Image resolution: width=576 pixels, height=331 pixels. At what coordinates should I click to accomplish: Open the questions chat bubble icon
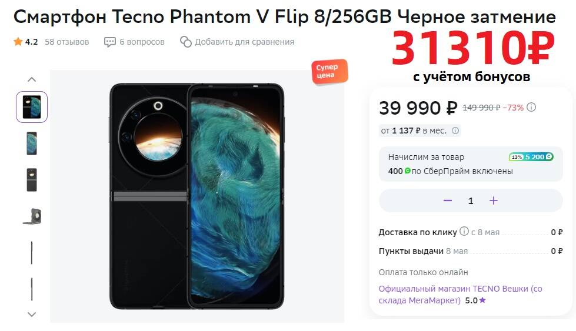coord(110,42)
